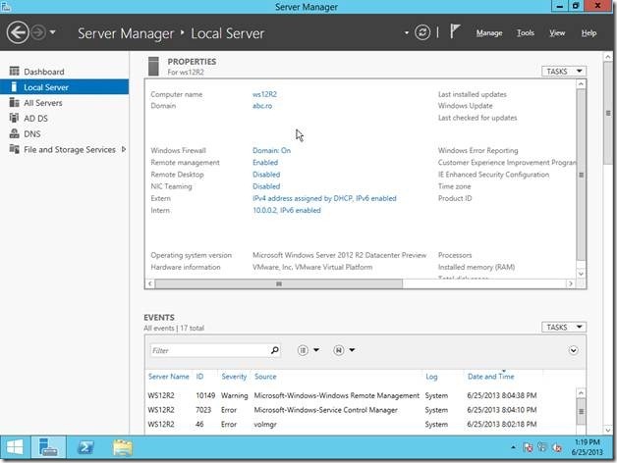The width and height of the screenshot is (617, 463).
Task: Sort events by ID column
Action: coord(199,377)
